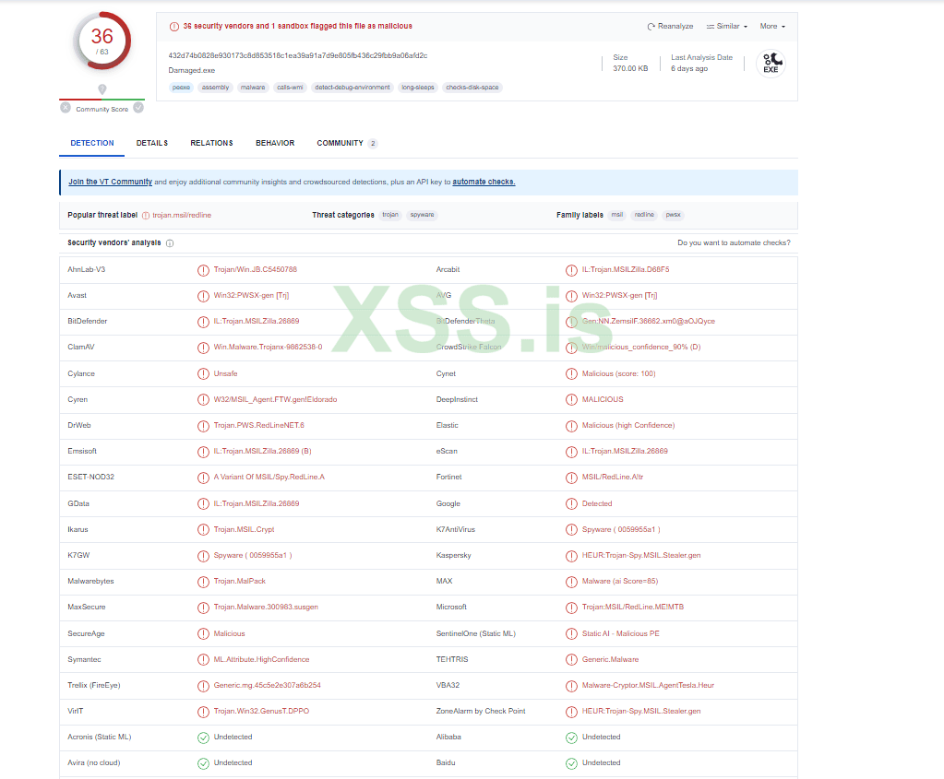Vote up with the Community Score check icon

(x=138, y=108)
